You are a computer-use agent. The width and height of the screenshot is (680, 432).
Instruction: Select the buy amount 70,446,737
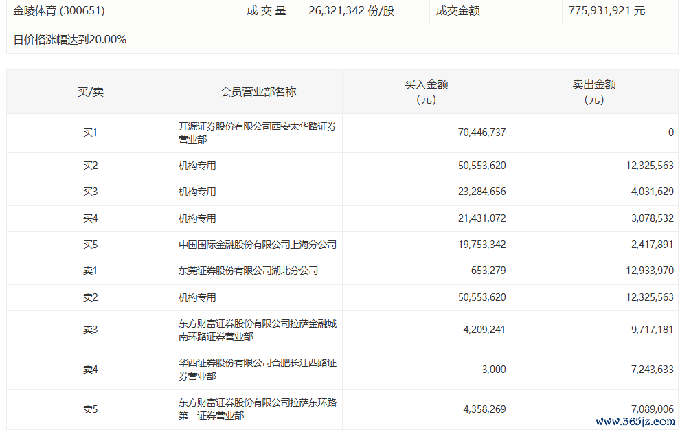pyautogui.click(x=481, y=133)
